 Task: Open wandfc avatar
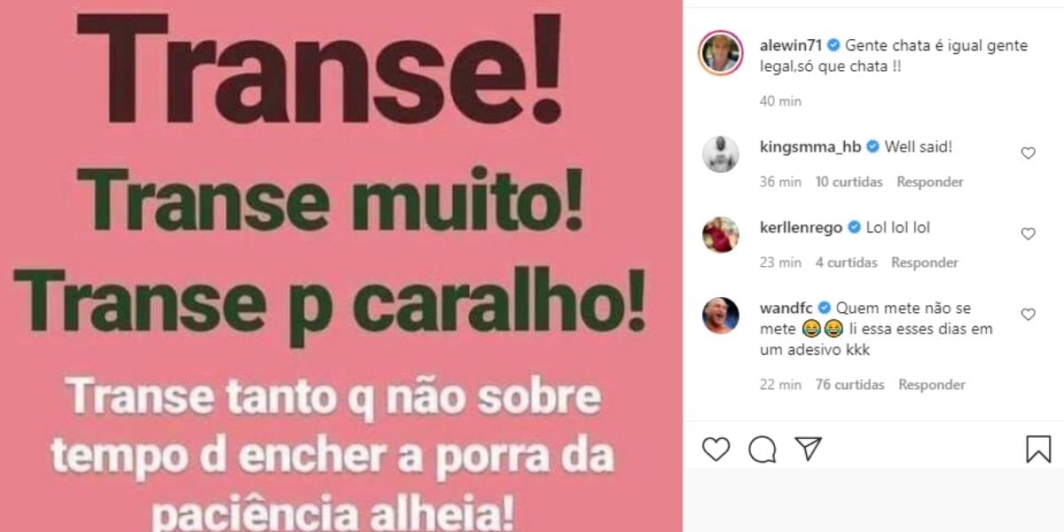coord(720,315)
